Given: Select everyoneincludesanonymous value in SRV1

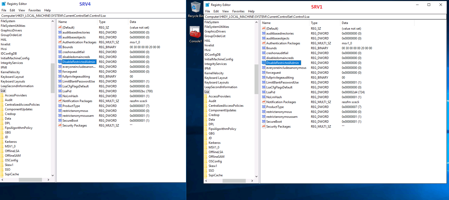Looking at the screenshot, I should pyautogui.click(x=286, y=68).
